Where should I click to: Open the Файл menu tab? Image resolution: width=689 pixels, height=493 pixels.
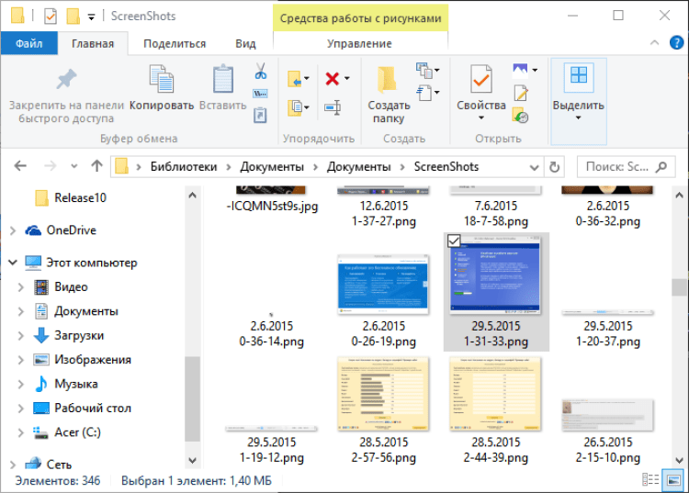pyautogui.click(x=29, y=43)
